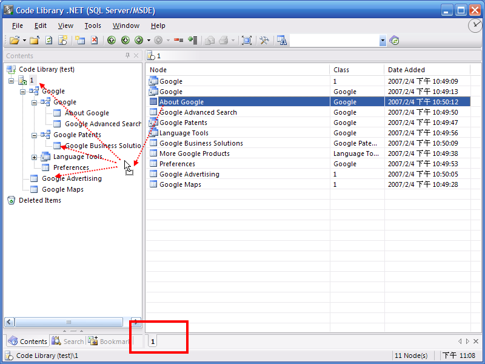
Task: Select Google Maps in the Contents tree
Action: point(63,189)
